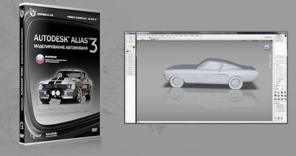Open the Render menu
Viewport: 296px width, 156px height.
[176, 35]
